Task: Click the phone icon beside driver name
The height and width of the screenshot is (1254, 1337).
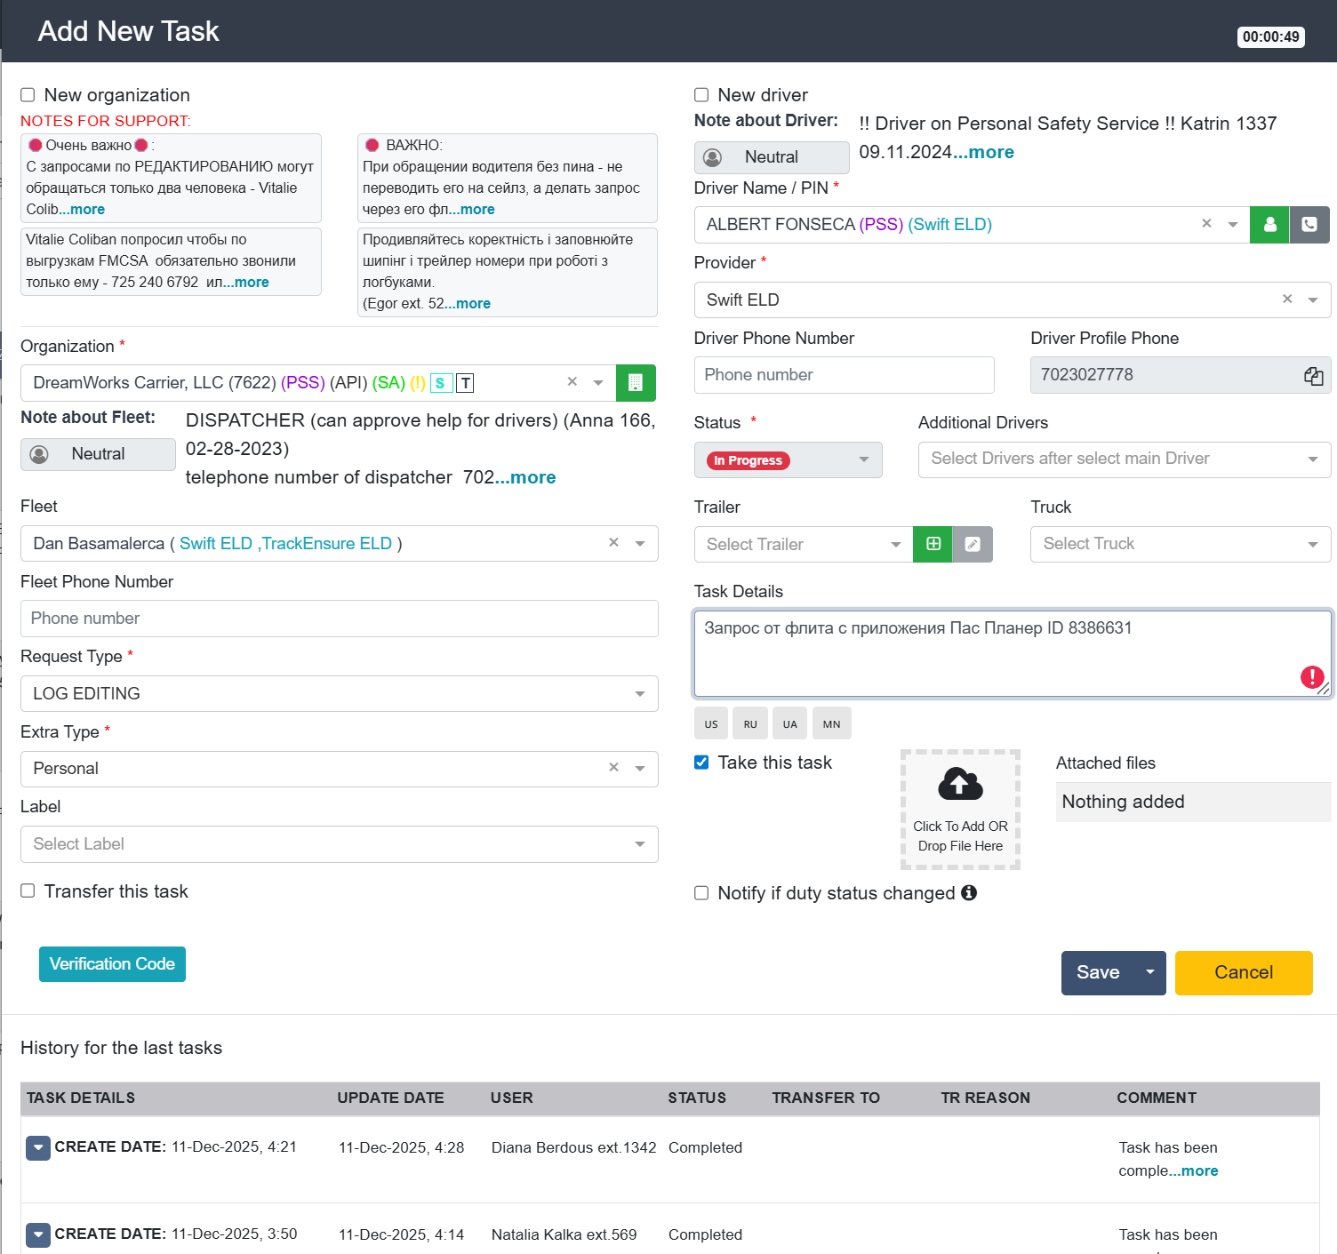Action: pos(1309,225)
